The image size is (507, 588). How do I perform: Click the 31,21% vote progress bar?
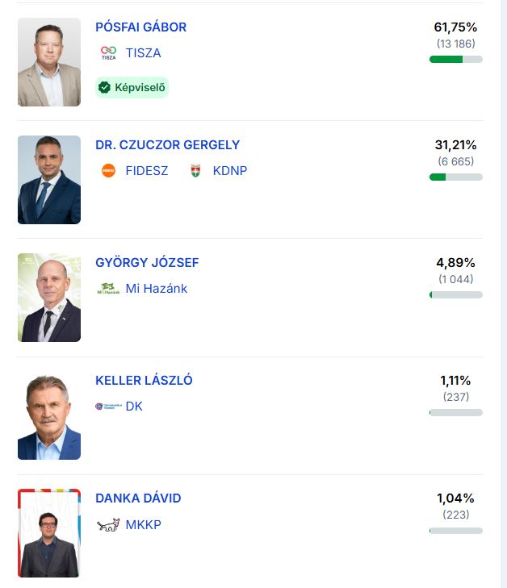coord(456,177)
